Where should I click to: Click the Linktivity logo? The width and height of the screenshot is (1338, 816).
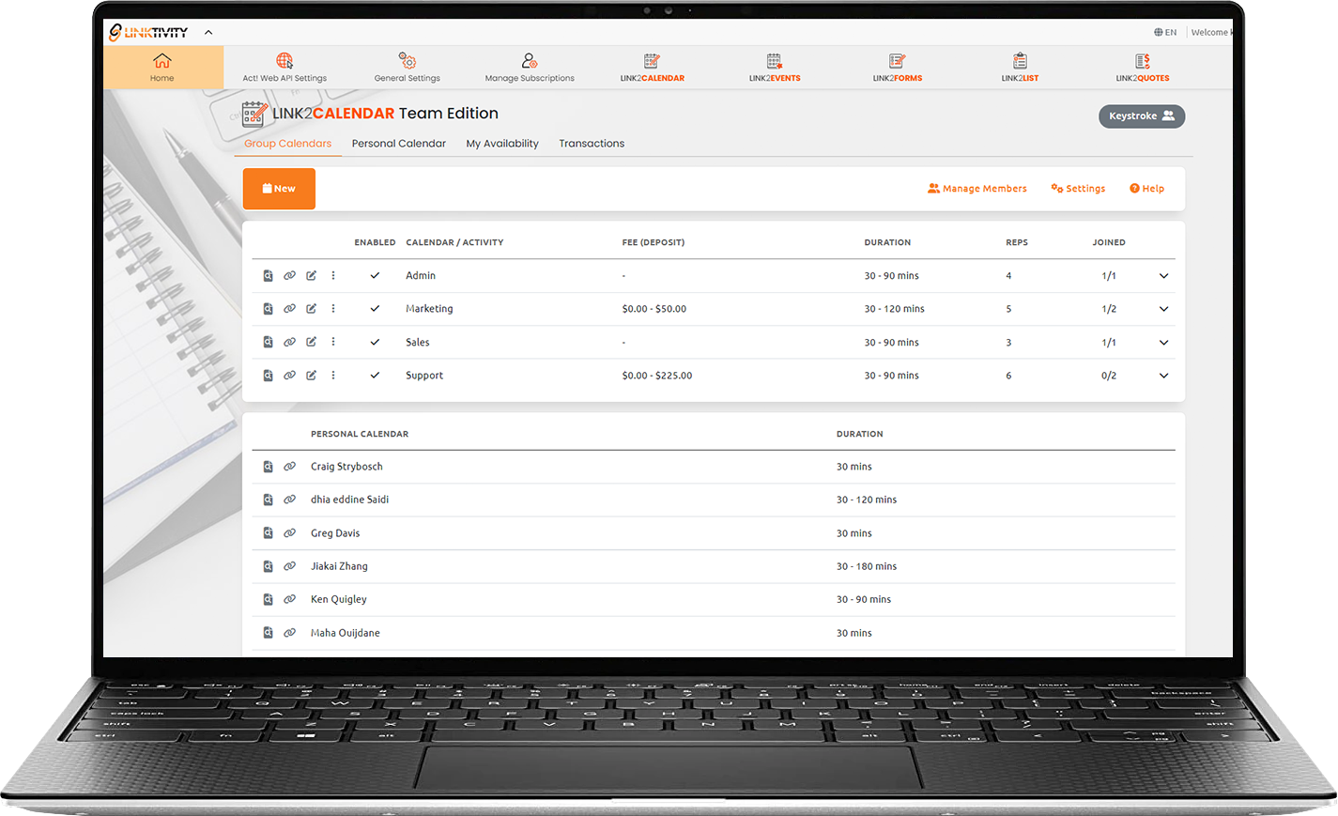tap(148, 32)
